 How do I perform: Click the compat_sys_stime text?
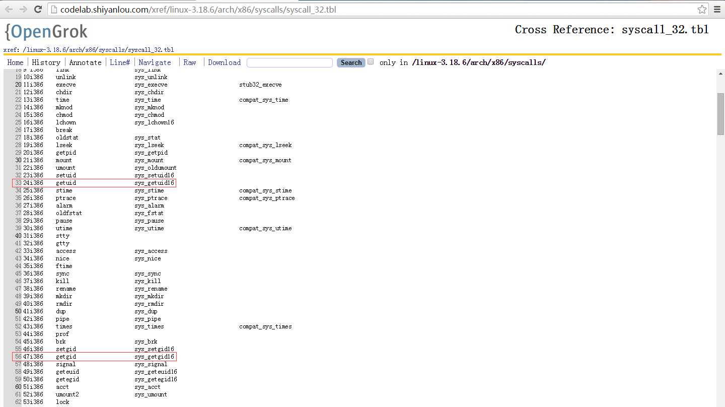[x=265, y=190]
